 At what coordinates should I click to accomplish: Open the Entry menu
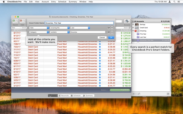[x=54, y=2]
